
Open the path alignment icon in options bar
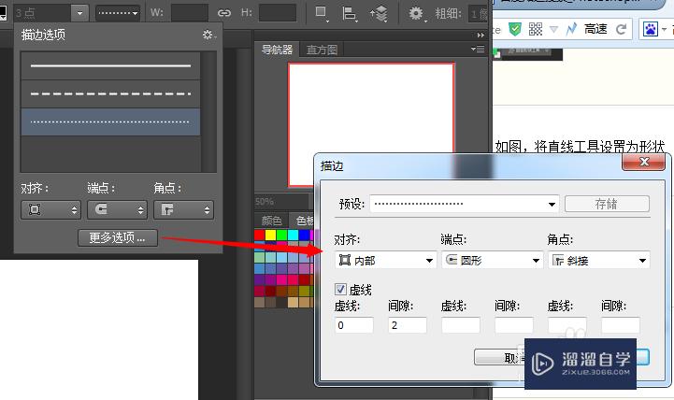350,14
